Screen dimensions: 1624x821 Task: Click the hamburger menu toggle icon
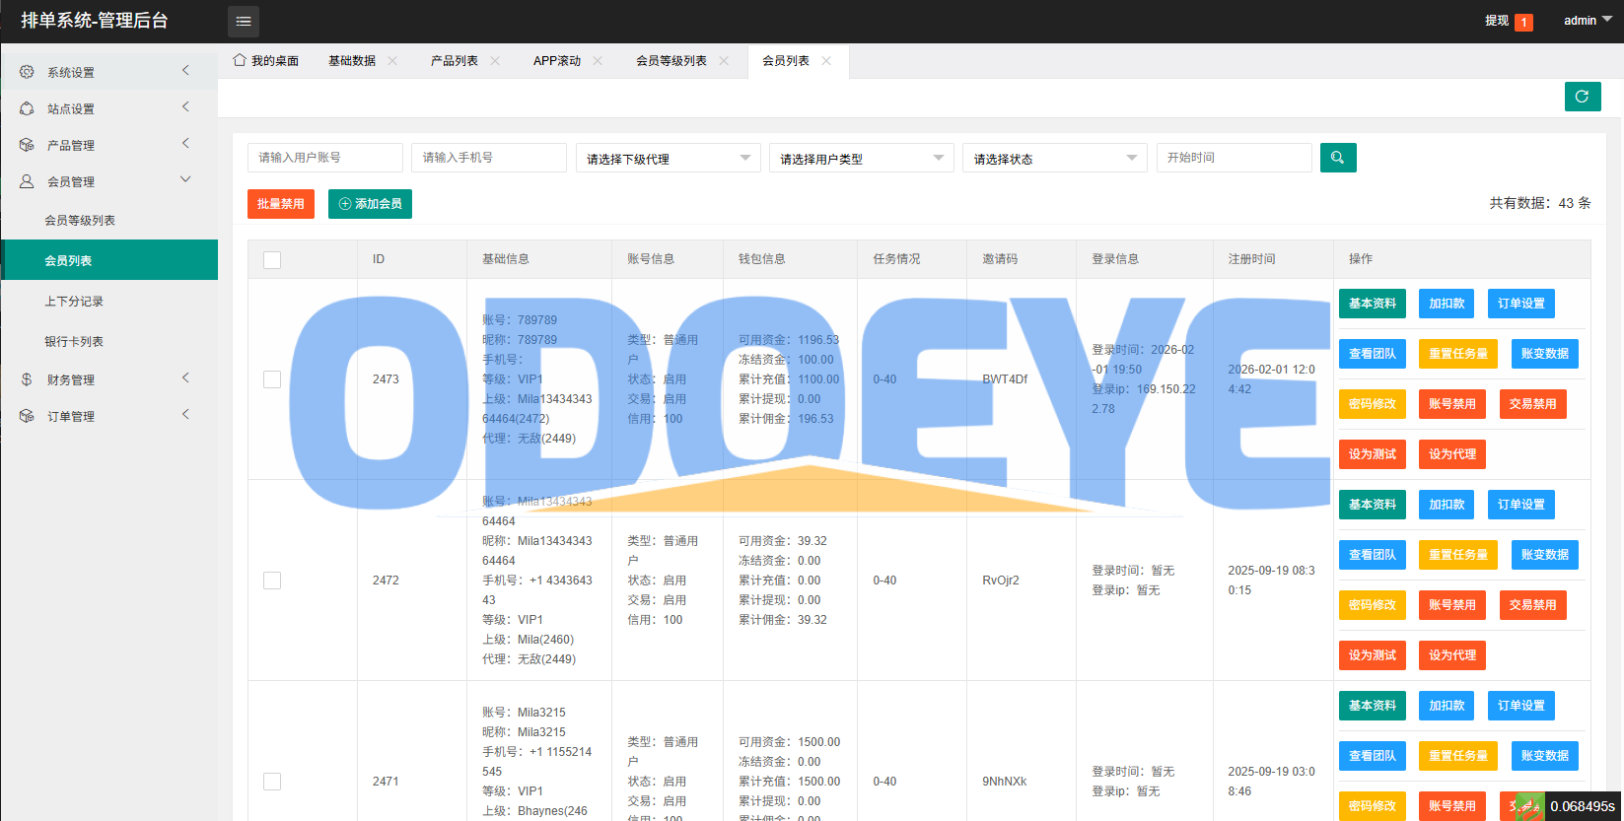point(244,21)
